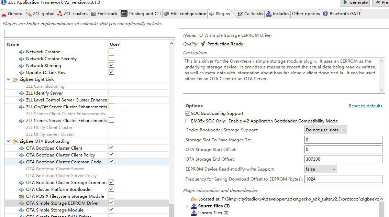The image size is (389, 217).
Task: Open the Other options tab
Action: tap(306, 14)
